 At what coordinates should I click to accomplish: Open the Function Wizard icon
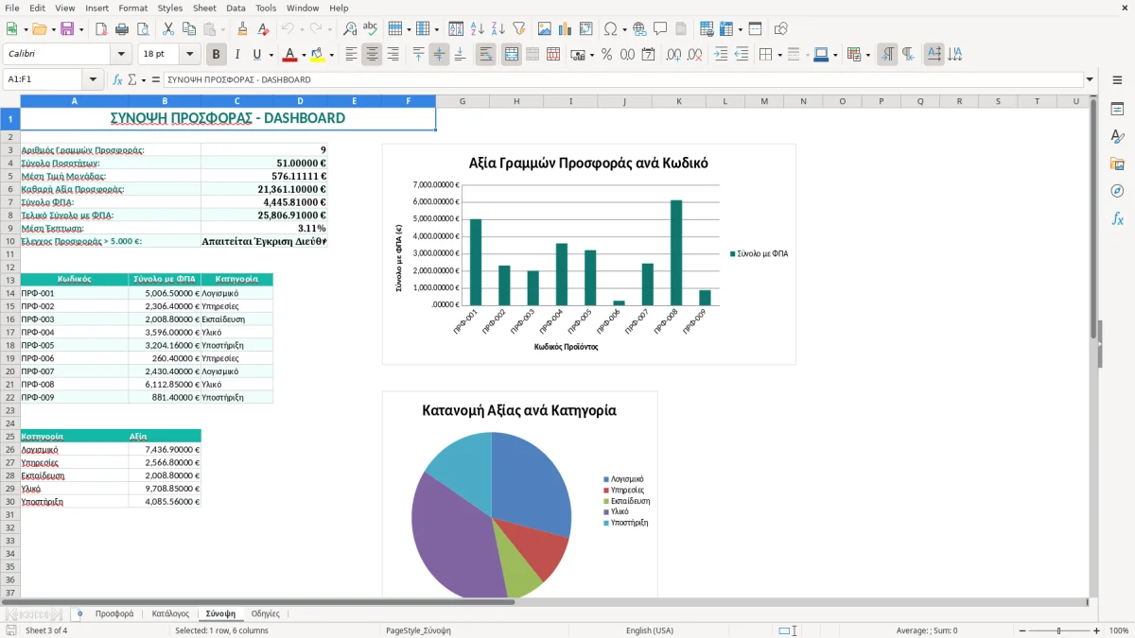tap(117, 79)
